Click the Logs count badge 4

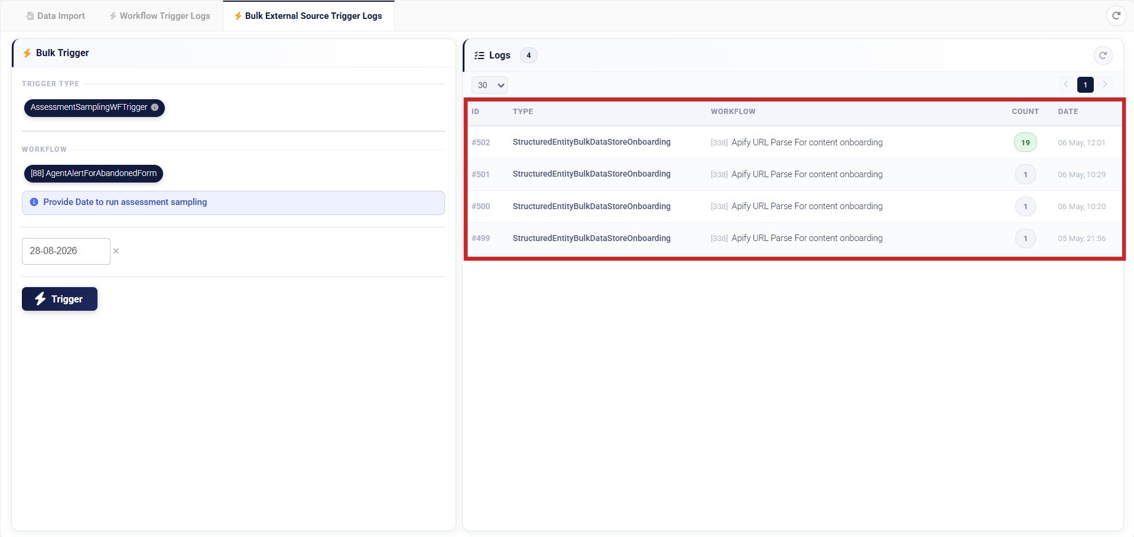[528, 56]
